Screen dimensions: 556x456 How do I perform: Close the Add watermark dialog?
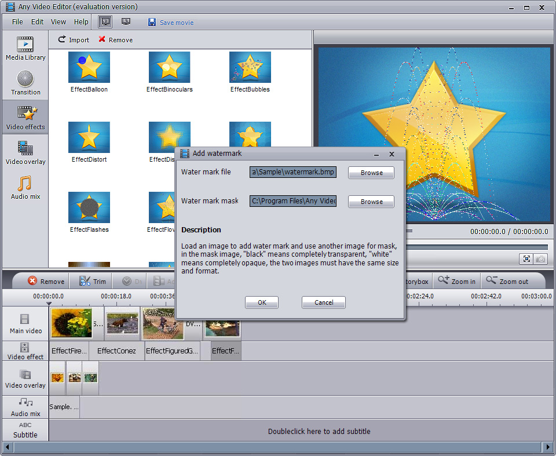[392, 154]
